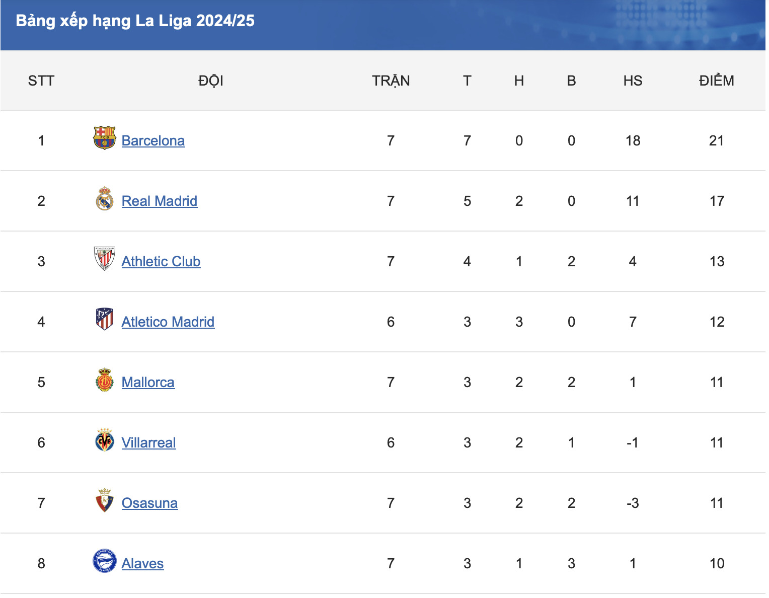Open the Barcelona team link

[153, 141]
